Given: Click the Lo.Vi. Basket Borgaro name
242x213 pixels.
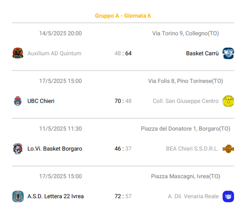Looking at the screenshot, I should (55, 149).
